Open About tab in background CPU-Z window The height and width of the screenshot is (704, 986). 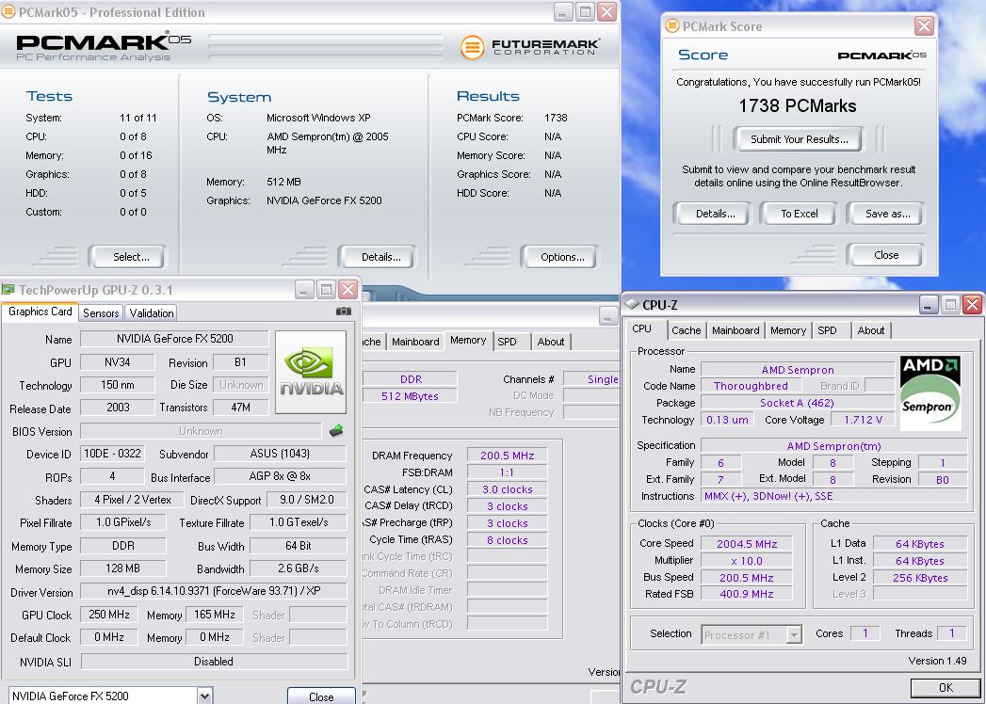pos(550,342)
